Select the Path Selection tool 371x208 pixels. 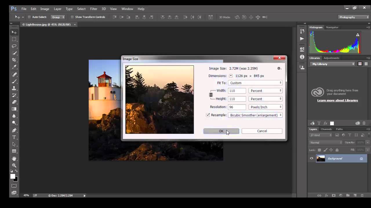click(x=14, y=144)
